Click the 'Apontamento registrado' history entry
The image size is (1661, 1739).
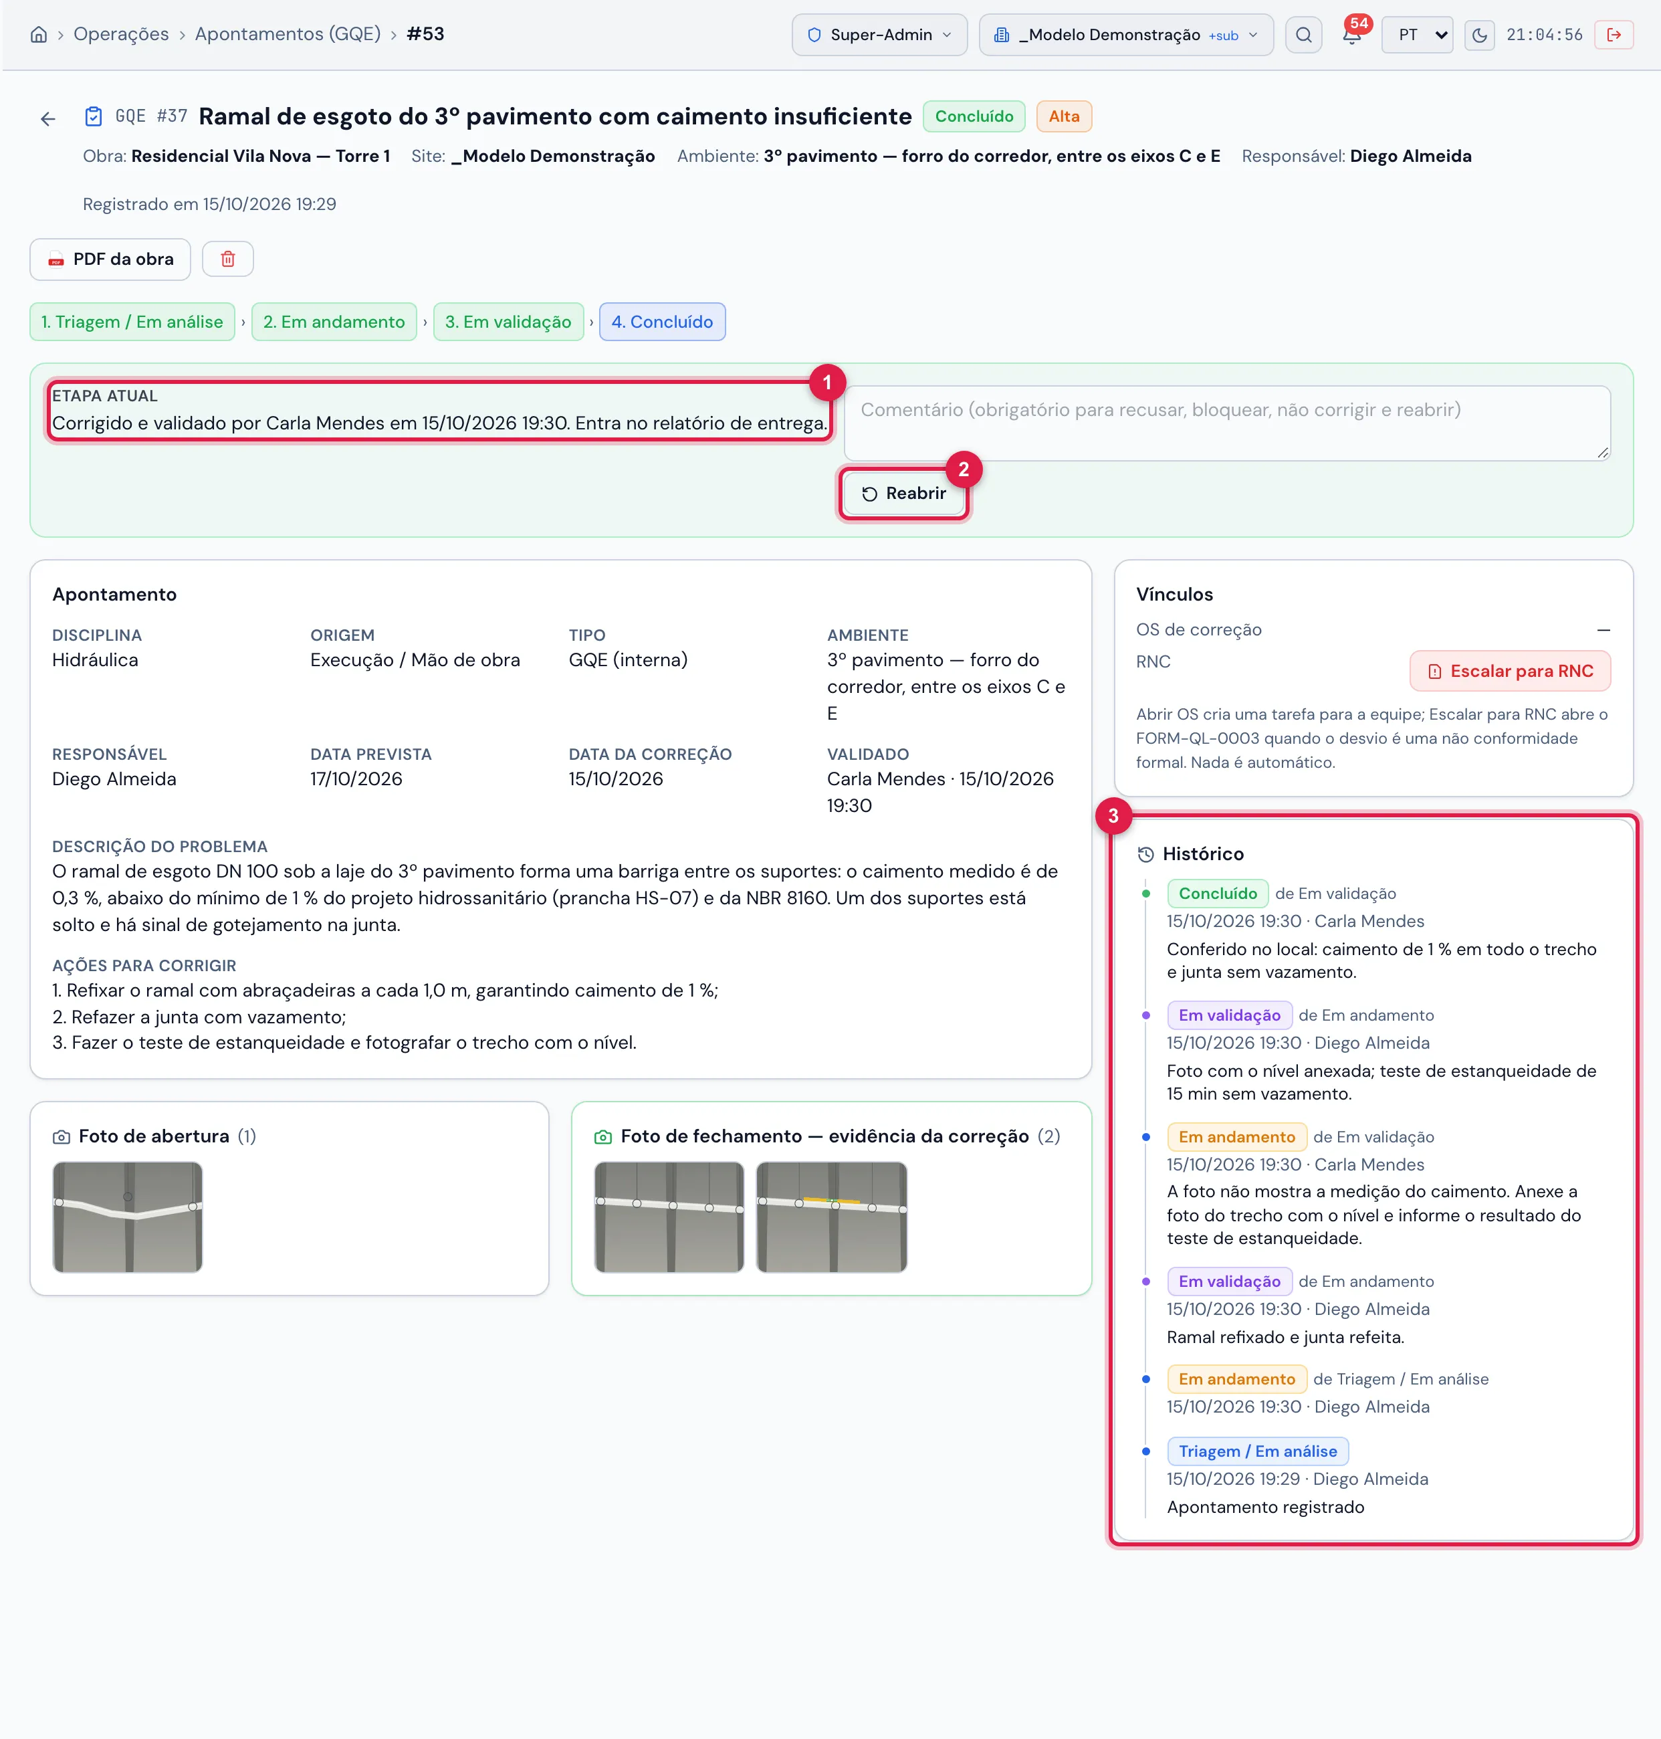(x=1265, y=1507)
